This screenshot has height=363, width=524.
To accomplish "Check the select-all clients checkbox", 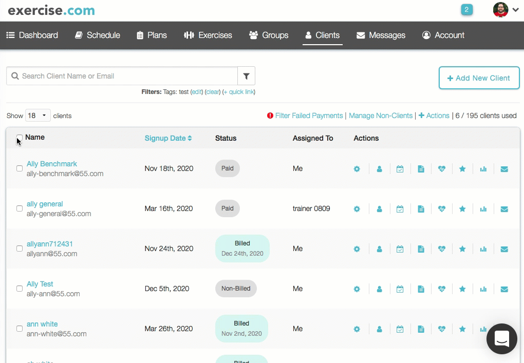I will pyautogui.click(x=20, y=138).
